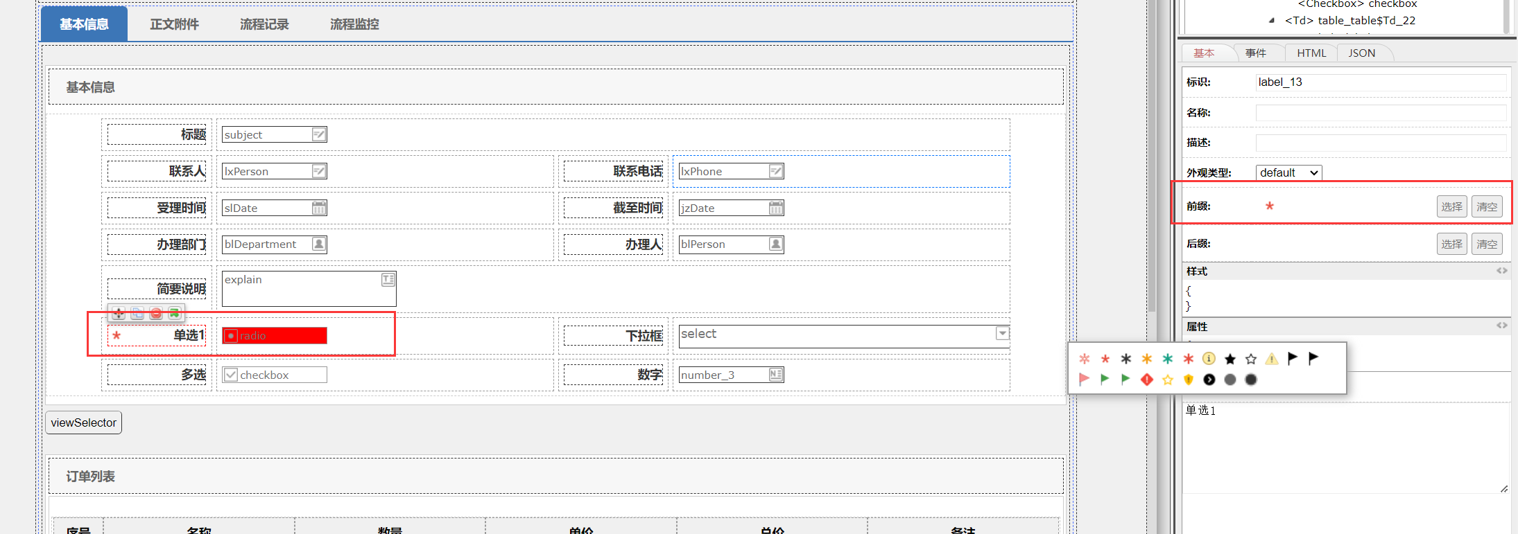Click the move handle icon above 单选1

119,314
